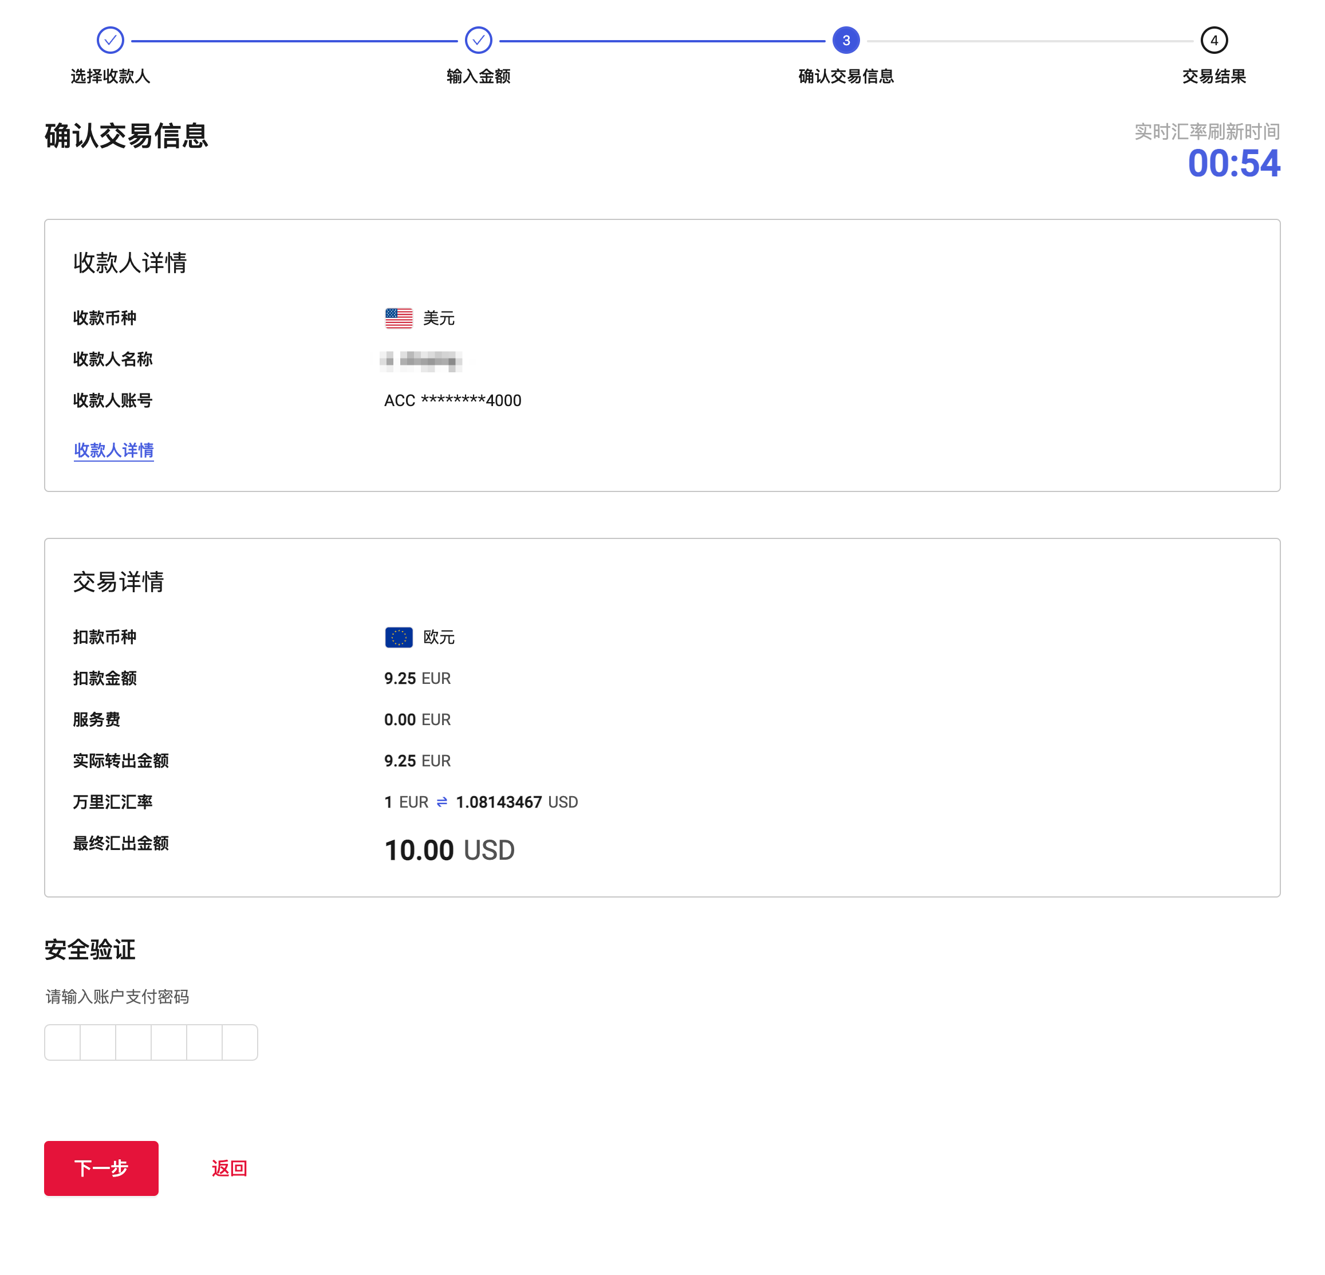Screen dimensions: 1325x1275
Task: Click the 实时汇率刷新时间 label
Action: (x=1208, y=132)
